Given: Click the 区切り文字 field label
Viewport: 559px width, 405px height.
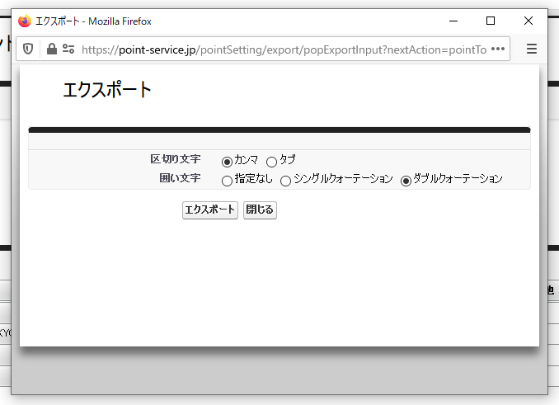Looking at the screenshot, I should (x=175, y=158).
